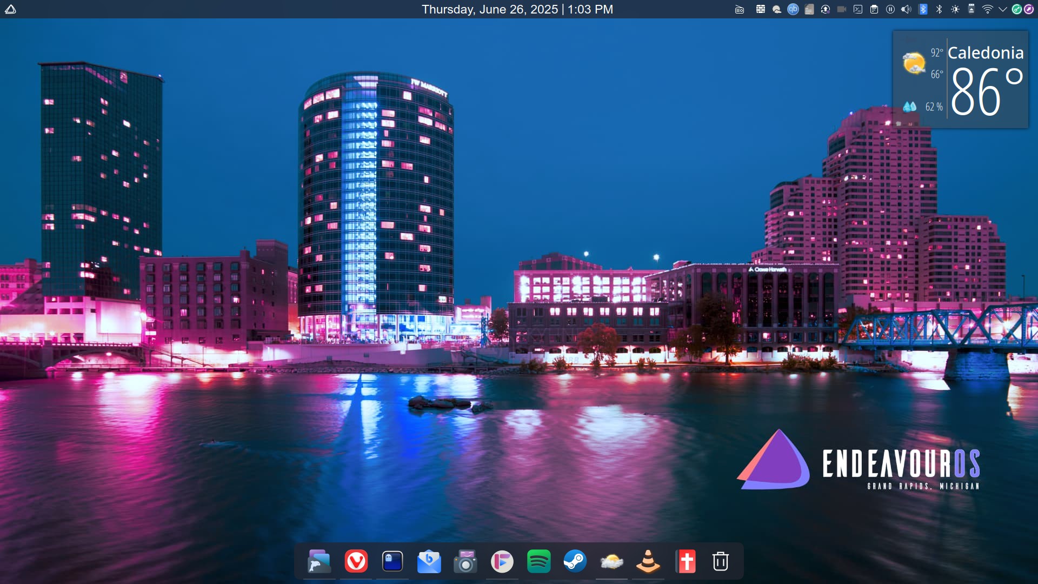Open the Ghostty terminal dock icon

coord(392,562)
